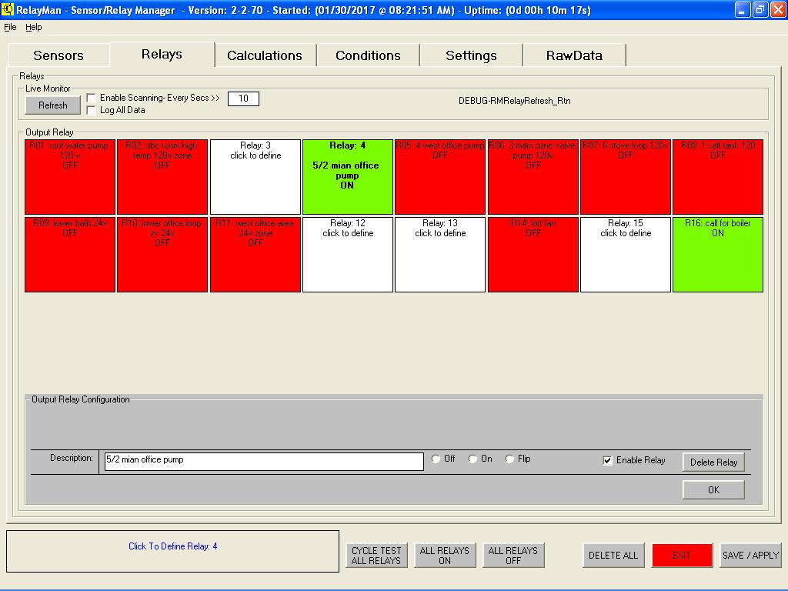This screenshot has width=788, height=591.
Task: Click the relay Description text field
Action: point(264,461)
